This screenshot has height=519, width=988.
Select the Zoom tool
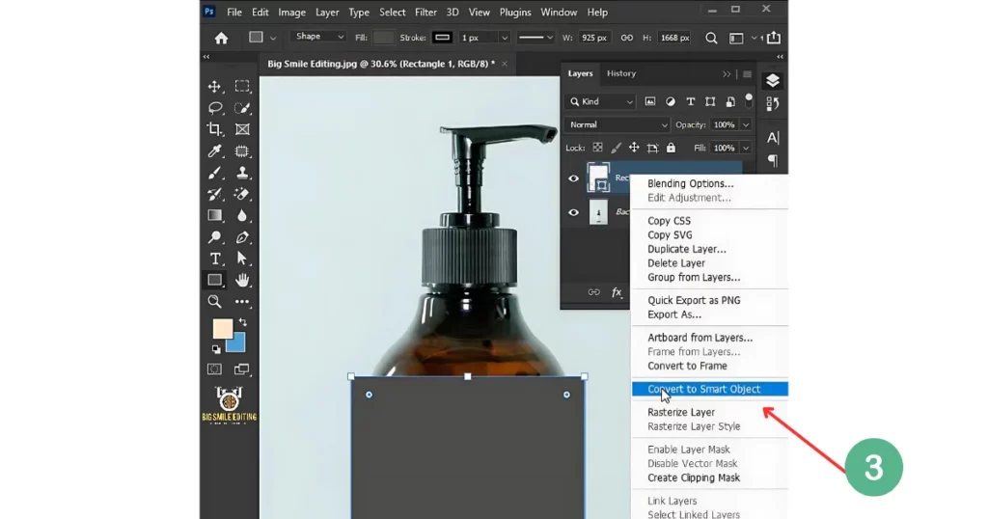(x=215, y=302)
